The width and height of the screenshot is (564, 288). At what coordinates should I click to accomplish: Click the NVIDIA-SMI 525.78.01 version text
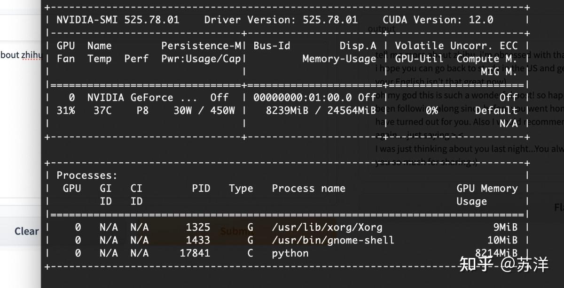click(x=117, y=20)
